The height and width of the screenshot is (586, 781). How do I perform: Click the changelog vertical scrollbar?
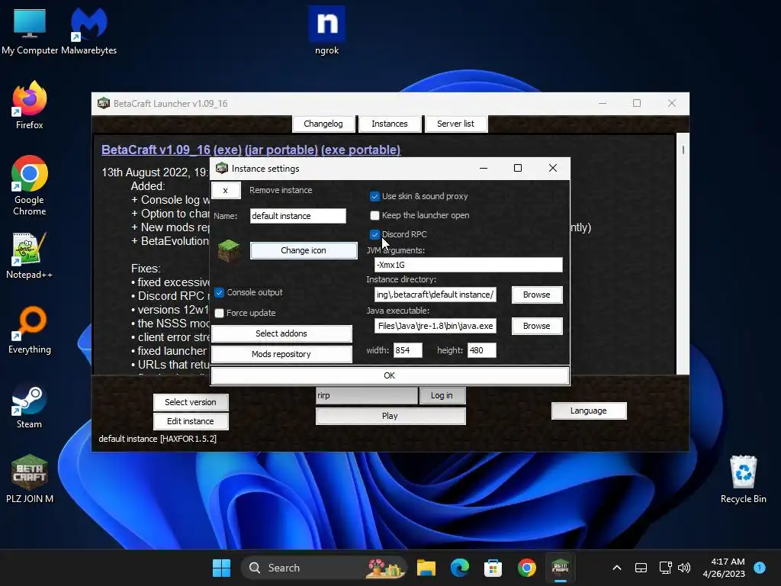tap(683, 253)
